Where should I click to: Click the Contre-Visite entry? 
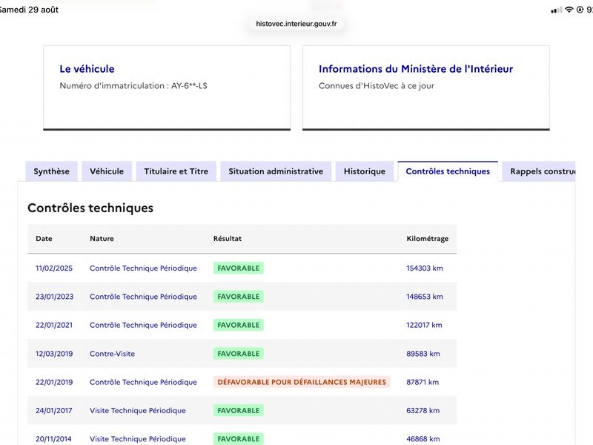point(113,354)
